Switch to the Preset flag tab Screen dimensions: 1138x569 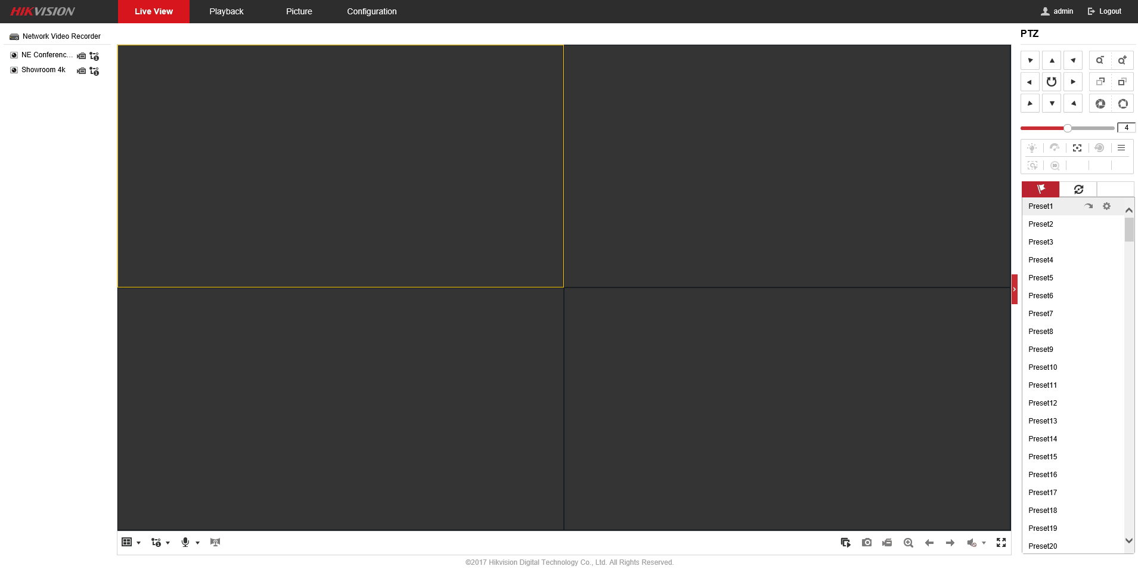(x=1041, y=189)
